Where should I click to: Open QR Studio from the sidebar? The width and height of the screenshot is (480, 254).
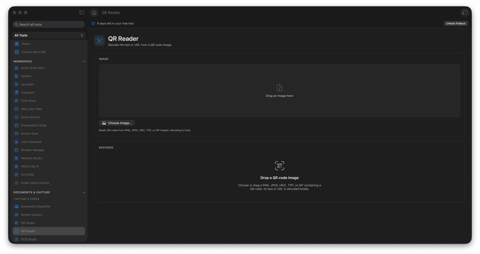pyautogui.click(x=28, y=223)
